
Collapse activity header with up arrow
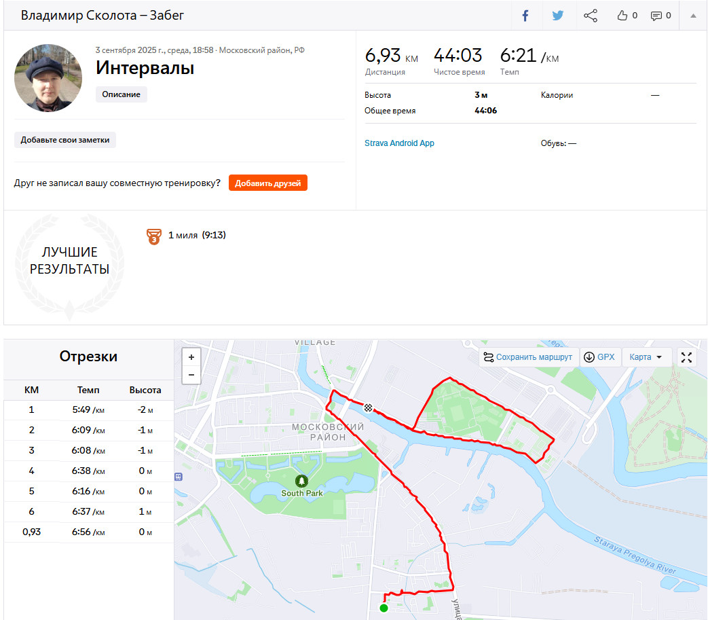693,16
